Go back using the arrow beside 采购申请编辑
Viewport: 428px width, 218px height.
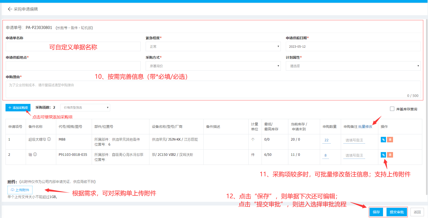[x=10, y=9]
